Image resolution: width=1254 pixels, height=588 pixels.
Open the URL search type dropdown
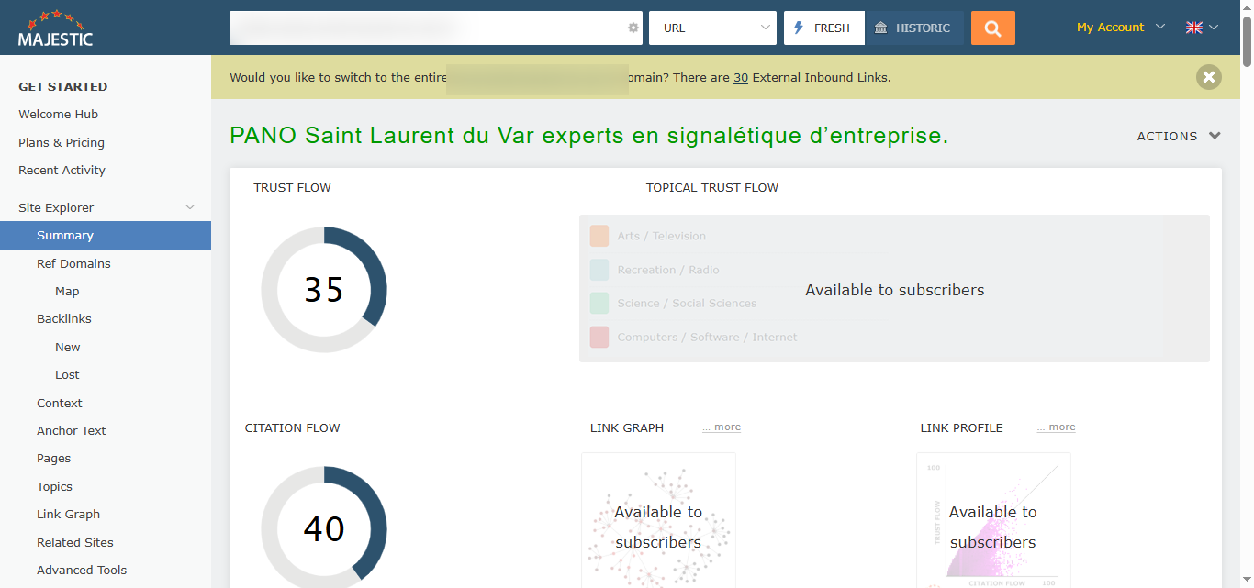712,28
